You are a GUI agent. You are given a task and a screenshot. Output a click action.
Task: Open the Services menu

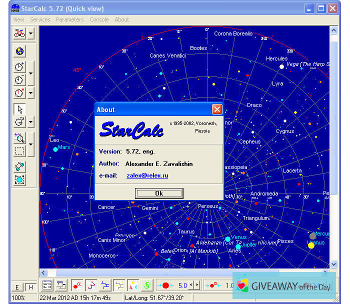point(40,19)
